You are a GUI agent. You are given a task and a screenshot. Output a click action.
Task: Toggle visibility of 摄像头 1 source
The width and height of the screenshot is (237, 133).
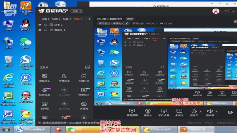pyautogui.click(x=40, y=30)
